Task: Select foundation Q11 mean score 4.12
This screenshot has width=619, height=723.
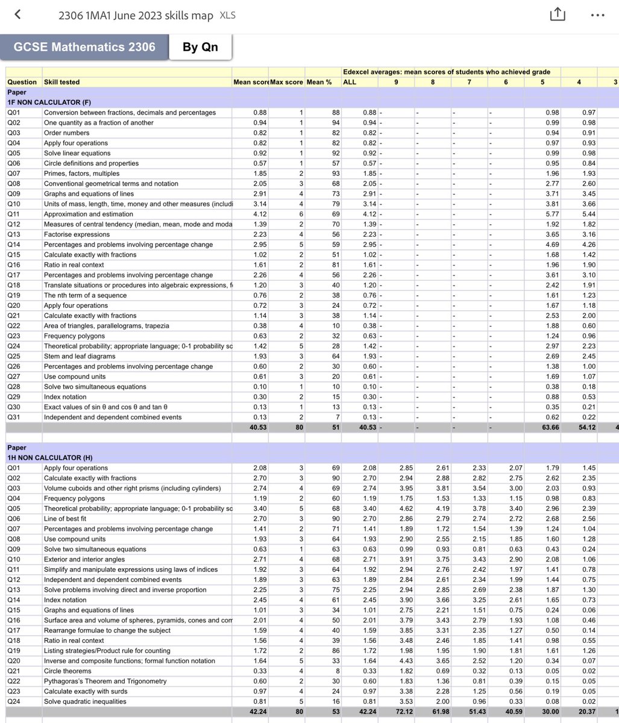Action: (x=250, y=214)
